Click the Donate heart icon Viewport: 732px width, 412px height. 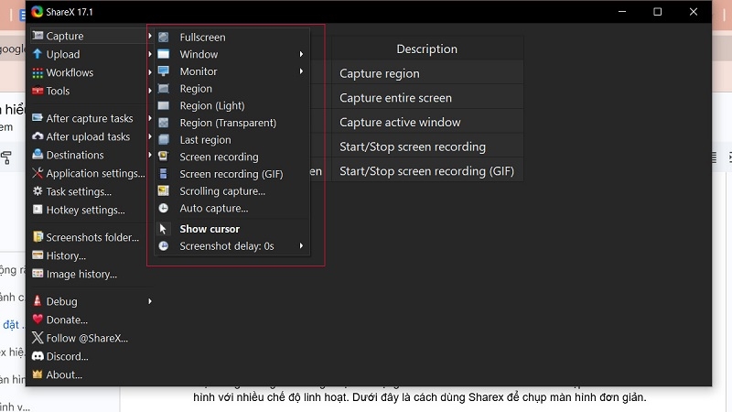(38, 320)
